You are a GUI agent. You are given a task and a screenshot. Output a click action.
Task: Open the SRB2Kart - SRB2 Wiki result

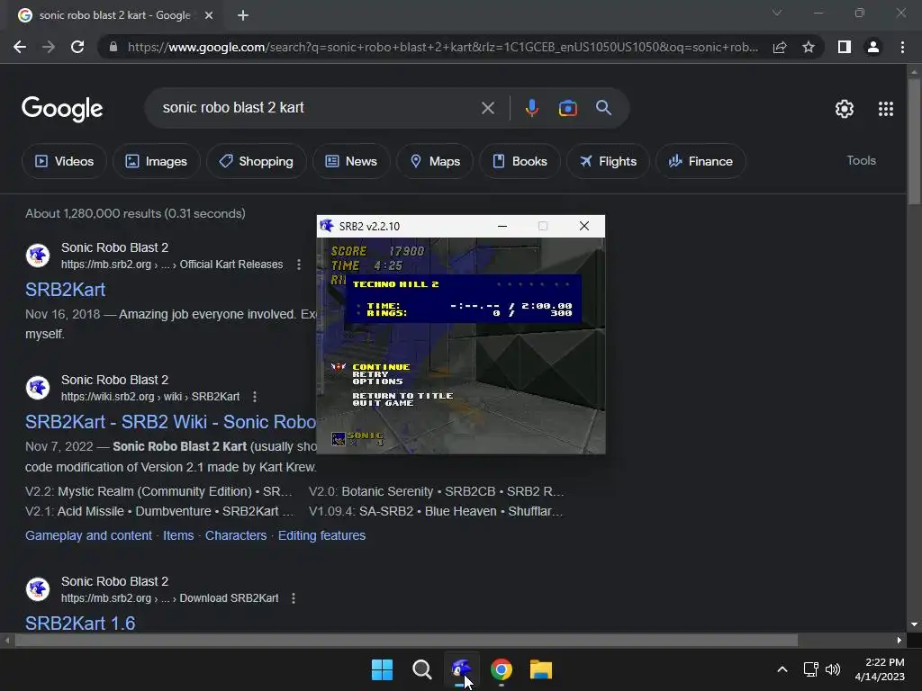point(170,421)
